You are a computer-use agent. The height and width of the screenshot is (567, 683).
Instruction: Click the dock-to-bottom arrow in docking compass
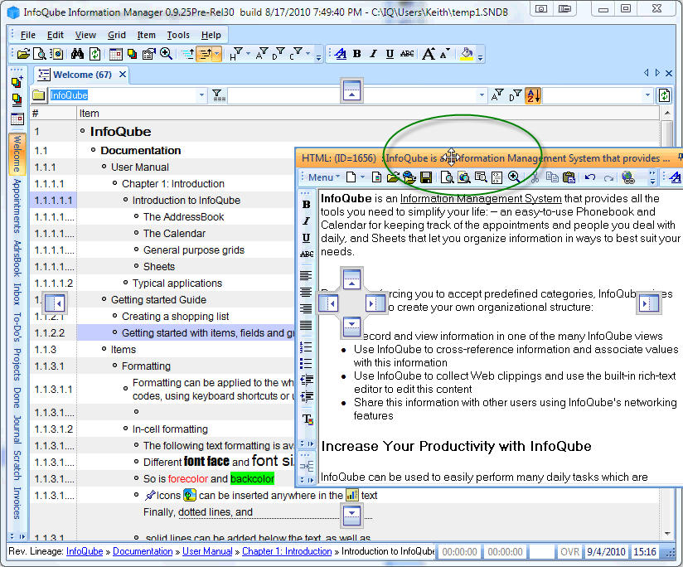pos(351,325)
